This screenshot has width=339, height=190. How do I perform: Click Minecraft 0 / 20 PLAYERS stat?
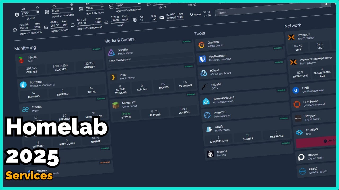(155, 113)
